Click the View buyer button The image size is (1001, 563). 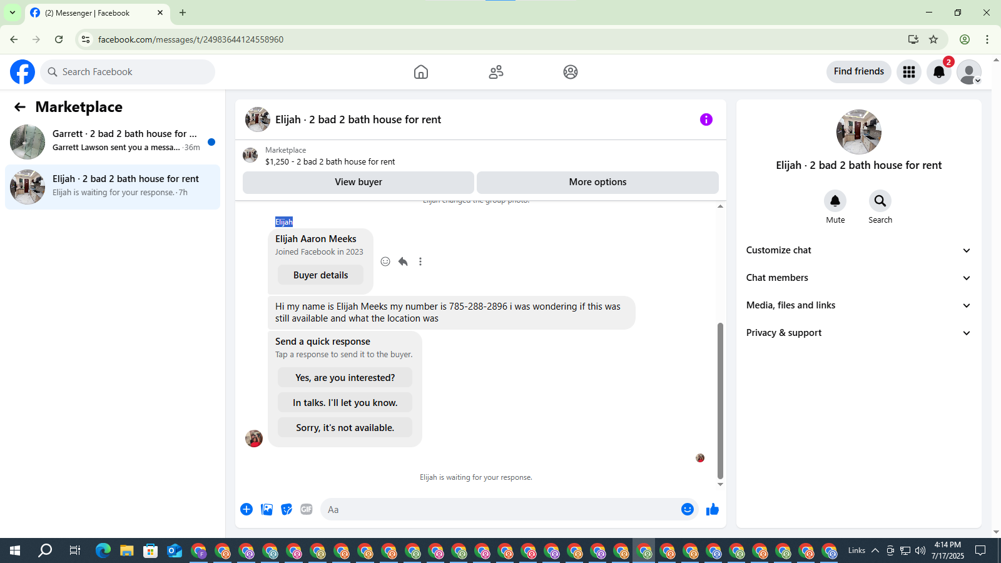358,182
